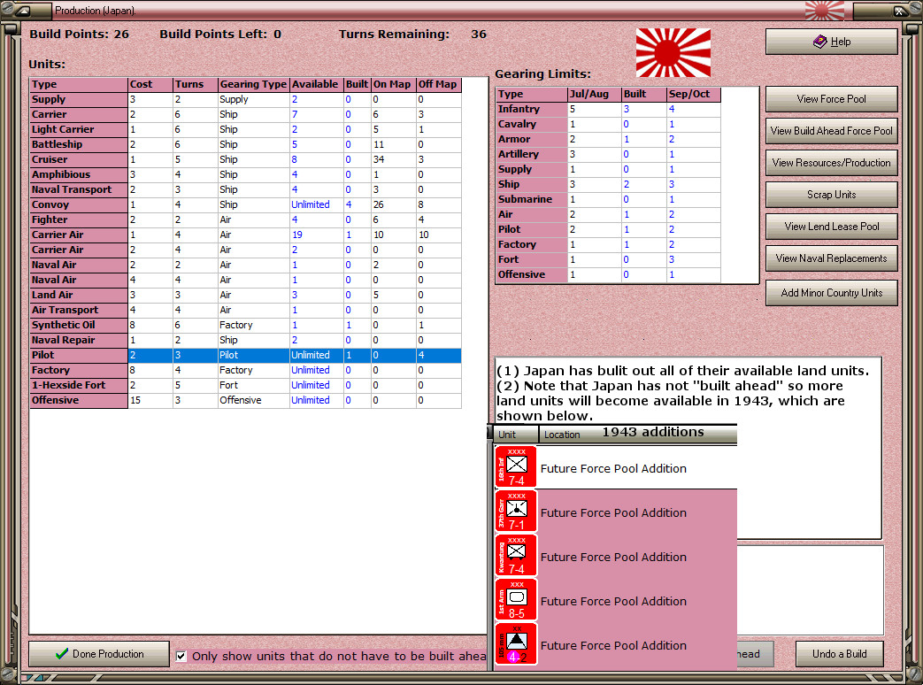Select the Naval Repair row
This screenshot has height=685, width=923.
click(245, 340)
